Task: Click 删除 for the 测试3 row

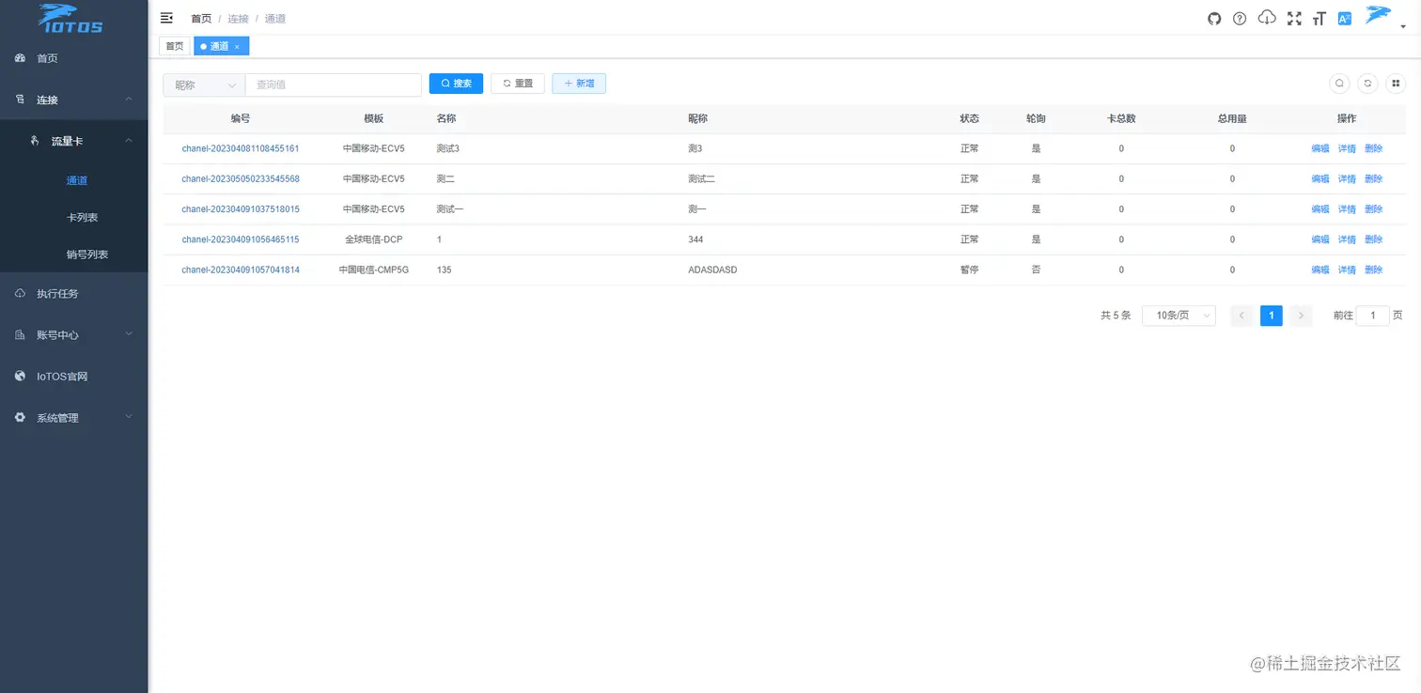Action: point(1373,148)
